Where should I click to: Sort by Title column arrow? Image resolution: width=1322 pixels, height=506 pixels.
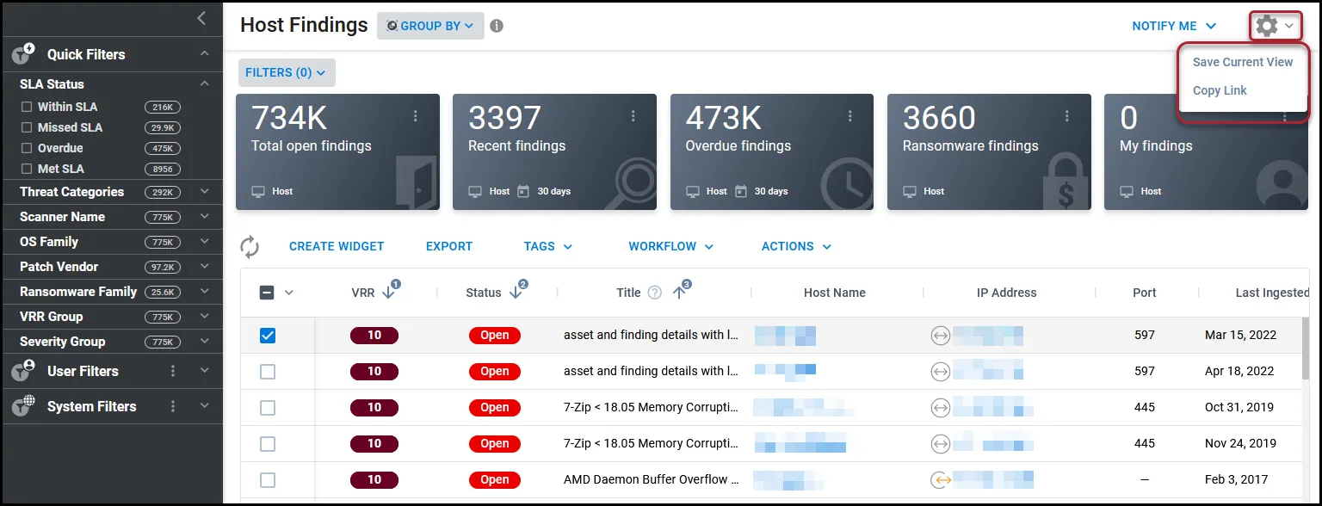click(x=680, y=292)
